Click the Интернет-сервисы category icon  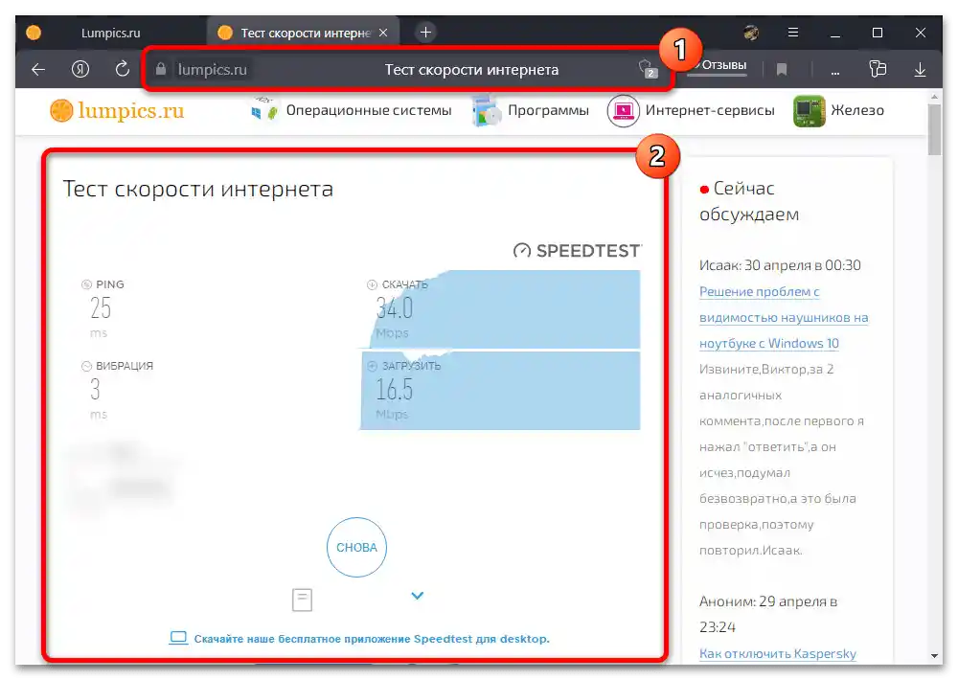(623, 110)
